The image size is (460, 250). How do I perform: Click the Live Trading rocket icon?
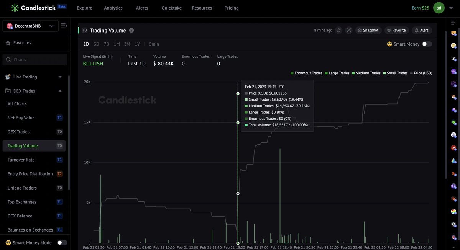pyautogui.click(x=8, y=77)
